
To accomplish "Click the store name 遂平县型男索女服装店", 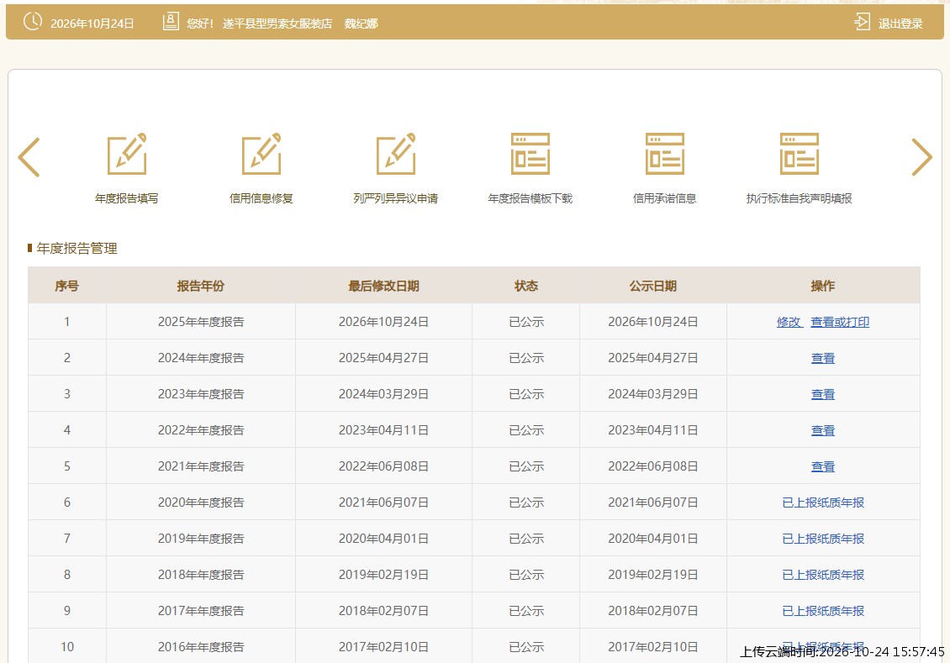I will pos(277,24).
